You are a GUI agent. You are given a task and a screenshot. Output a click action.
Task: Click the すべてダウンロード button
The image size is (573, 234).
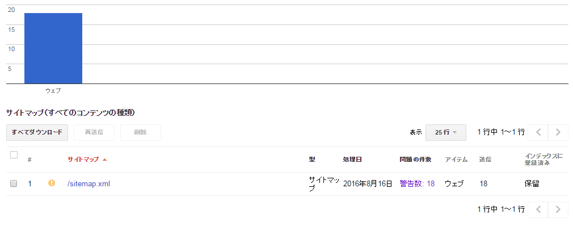coord(37,132)
